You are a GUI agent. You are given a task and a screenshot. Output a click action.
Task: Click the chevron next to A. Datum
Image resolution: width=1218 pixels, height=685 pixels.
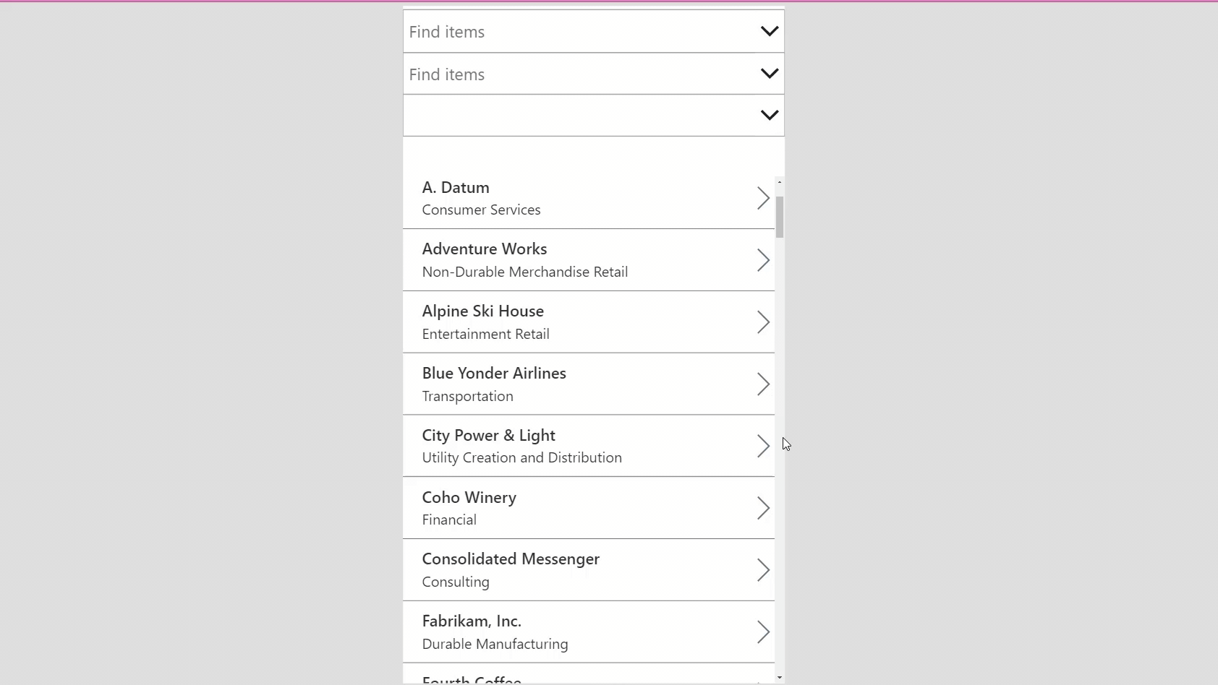tap(762, 198)
